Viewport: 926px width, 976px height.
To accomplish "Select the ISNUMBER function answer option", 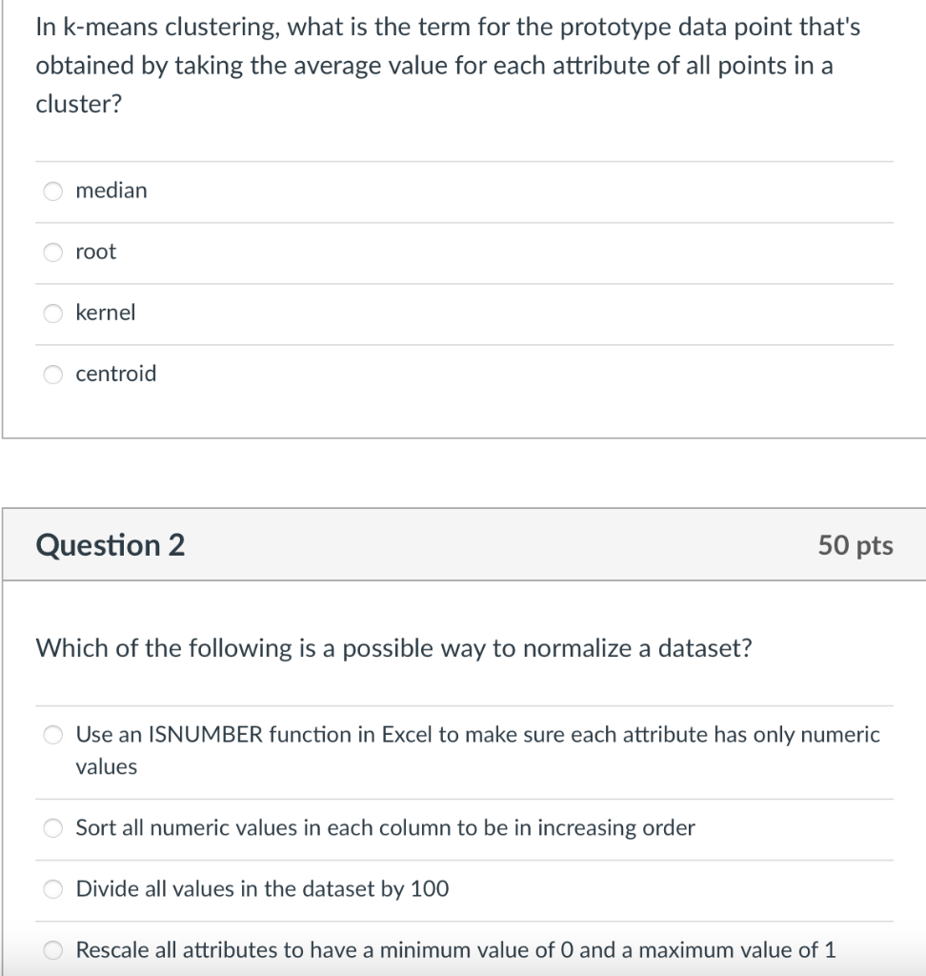I will [x=53, y=735].
